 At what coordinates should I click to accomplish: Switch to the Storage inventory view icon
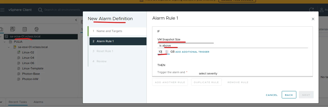(25, 29)
